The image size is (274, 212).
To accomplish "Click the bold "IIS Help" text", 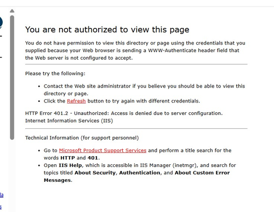I will tap(71, 165).
